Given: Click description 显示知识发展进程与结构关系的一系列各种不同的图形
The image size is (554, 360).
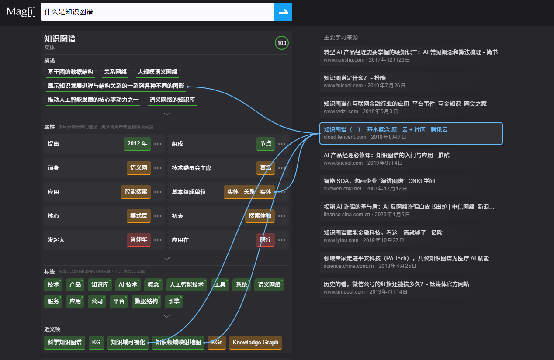Looking at the screenshot, I should (116, 86).
